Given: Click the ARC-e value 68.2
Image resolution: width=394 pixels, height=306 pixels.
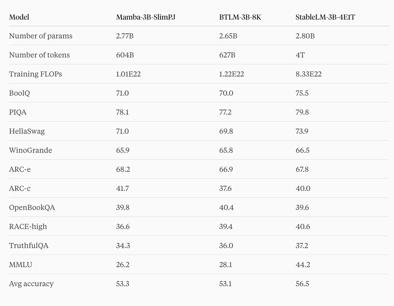Looking at the screenshot, I should click(123, 169).
